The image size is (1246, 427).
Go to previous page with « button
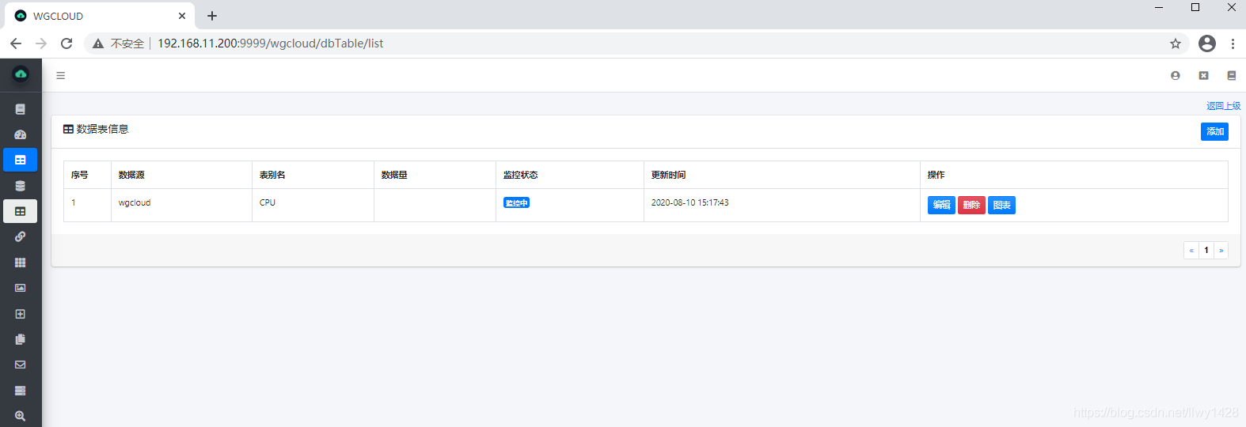coord(1191,250)
